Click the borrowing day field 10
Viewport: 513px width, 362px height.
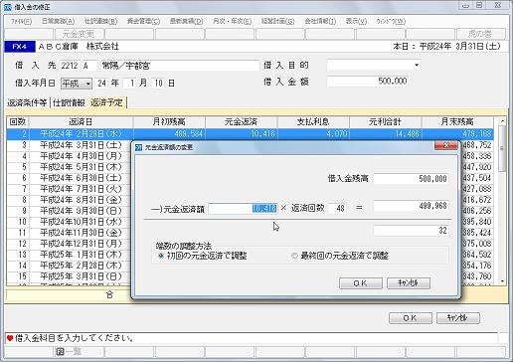click(x=158, y=83)
